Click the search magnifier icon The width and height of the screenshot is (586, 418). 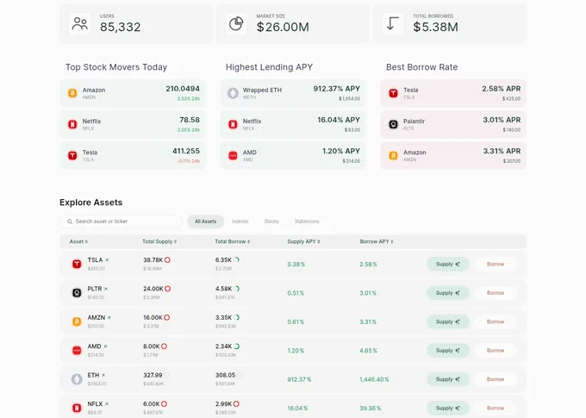70,221
